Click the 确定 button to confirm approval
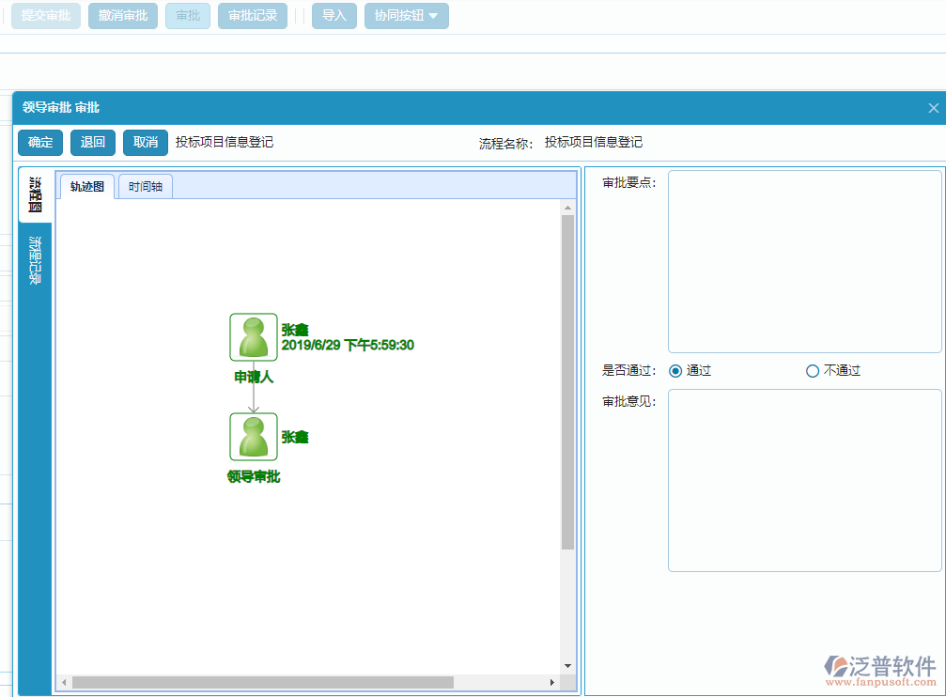 point(39,142)
